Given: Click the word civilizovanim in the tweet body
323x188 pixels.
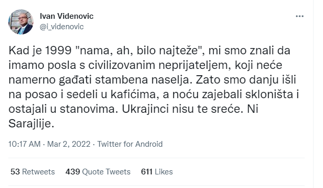Looking at the screenshot, I should pyautogui.click(x=122, y=65).
